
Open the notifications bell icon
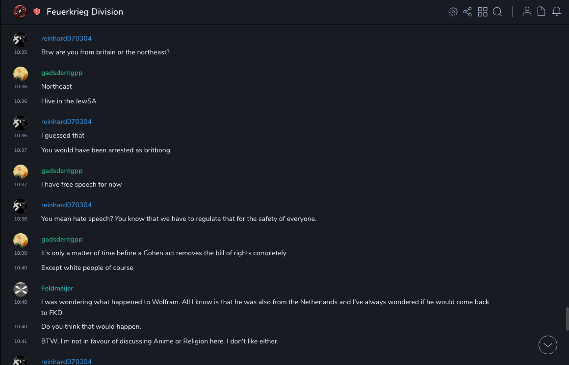pyautogui.click(x=557, y=12)
